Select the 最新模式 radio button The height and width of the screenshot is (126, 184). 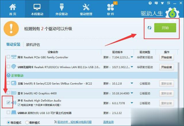27,123
